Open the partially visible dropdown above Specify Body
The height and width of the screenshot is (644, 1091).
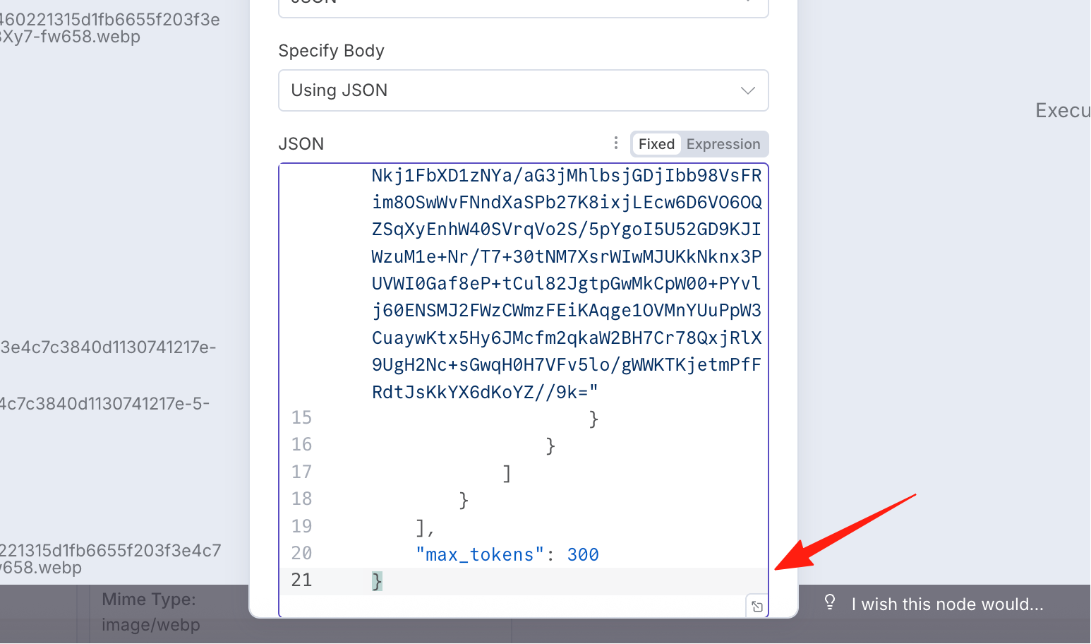(523, 7)
